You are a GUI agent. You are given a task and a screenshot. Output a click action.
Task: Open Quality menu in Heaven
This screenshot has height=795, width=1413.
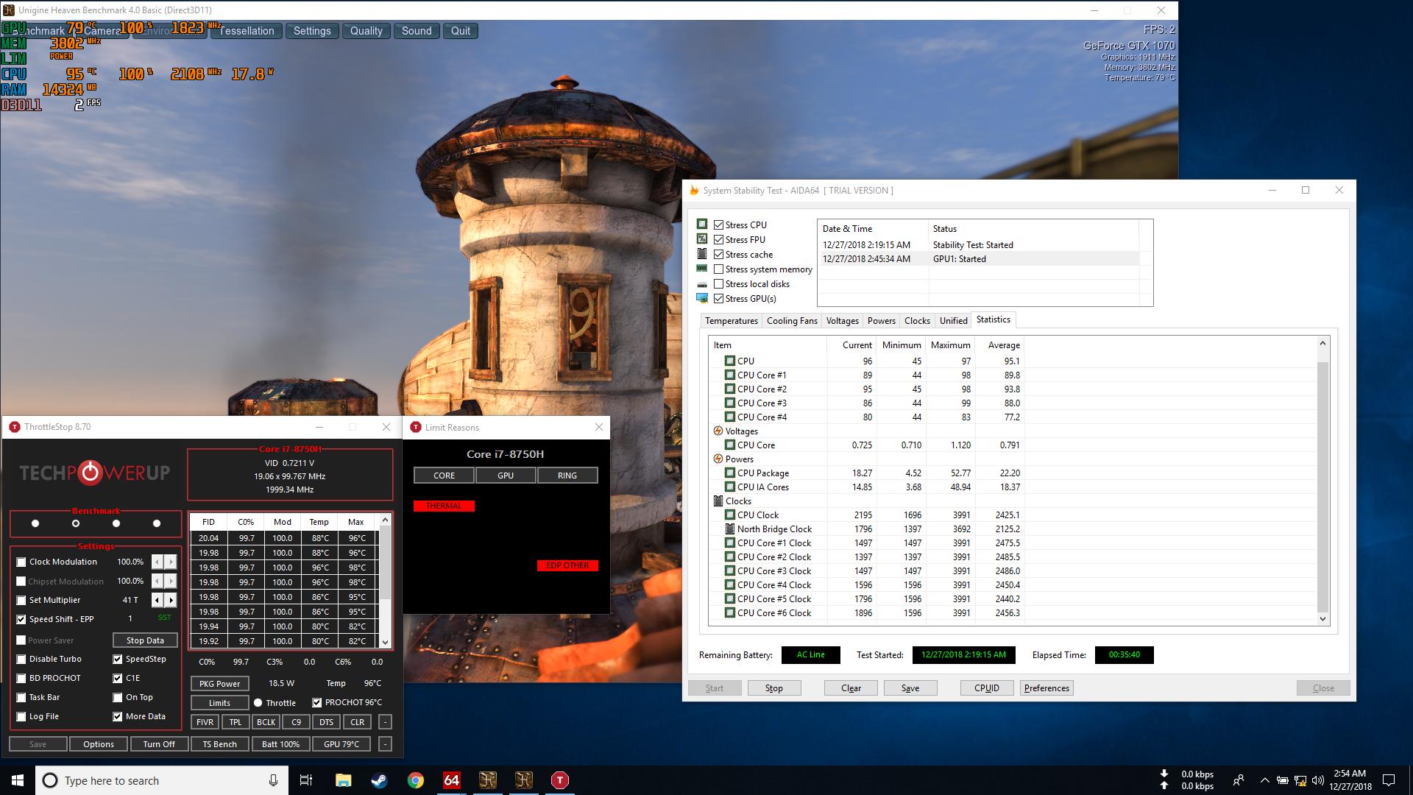click(366, 31)
